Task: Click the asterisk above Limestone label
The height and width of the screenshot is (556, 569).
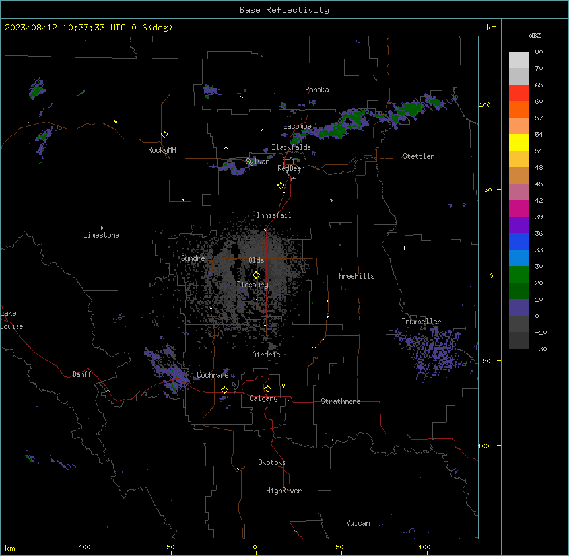Action: point(101,228)
